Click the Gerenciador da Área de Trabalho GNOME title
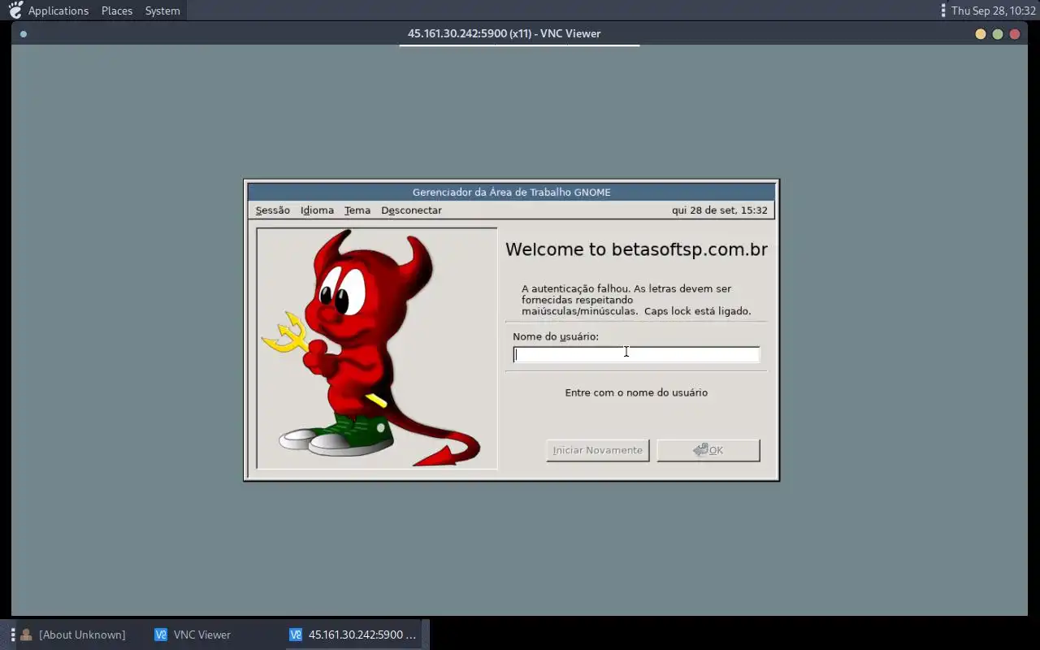The image size is (1040, 650). point(512,193)
